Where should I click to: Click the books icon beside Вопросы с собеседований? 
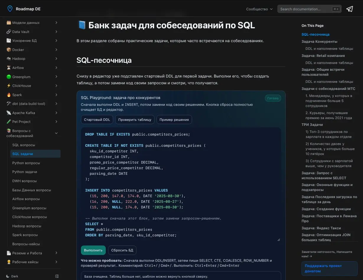point(9,131)
